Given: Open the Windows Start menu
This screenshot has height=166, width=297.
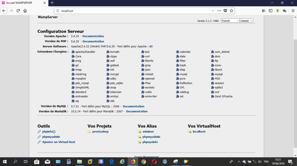Looking at the screenshot, I should point(4,162).
